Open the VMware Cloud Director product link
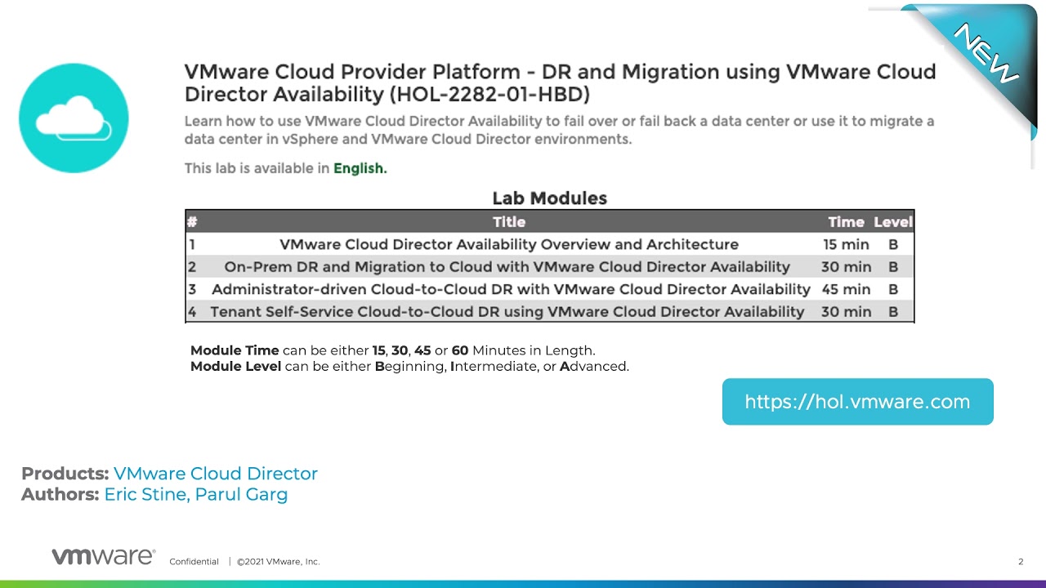This screenshot has width=1046, height=588. coord(217,474)
